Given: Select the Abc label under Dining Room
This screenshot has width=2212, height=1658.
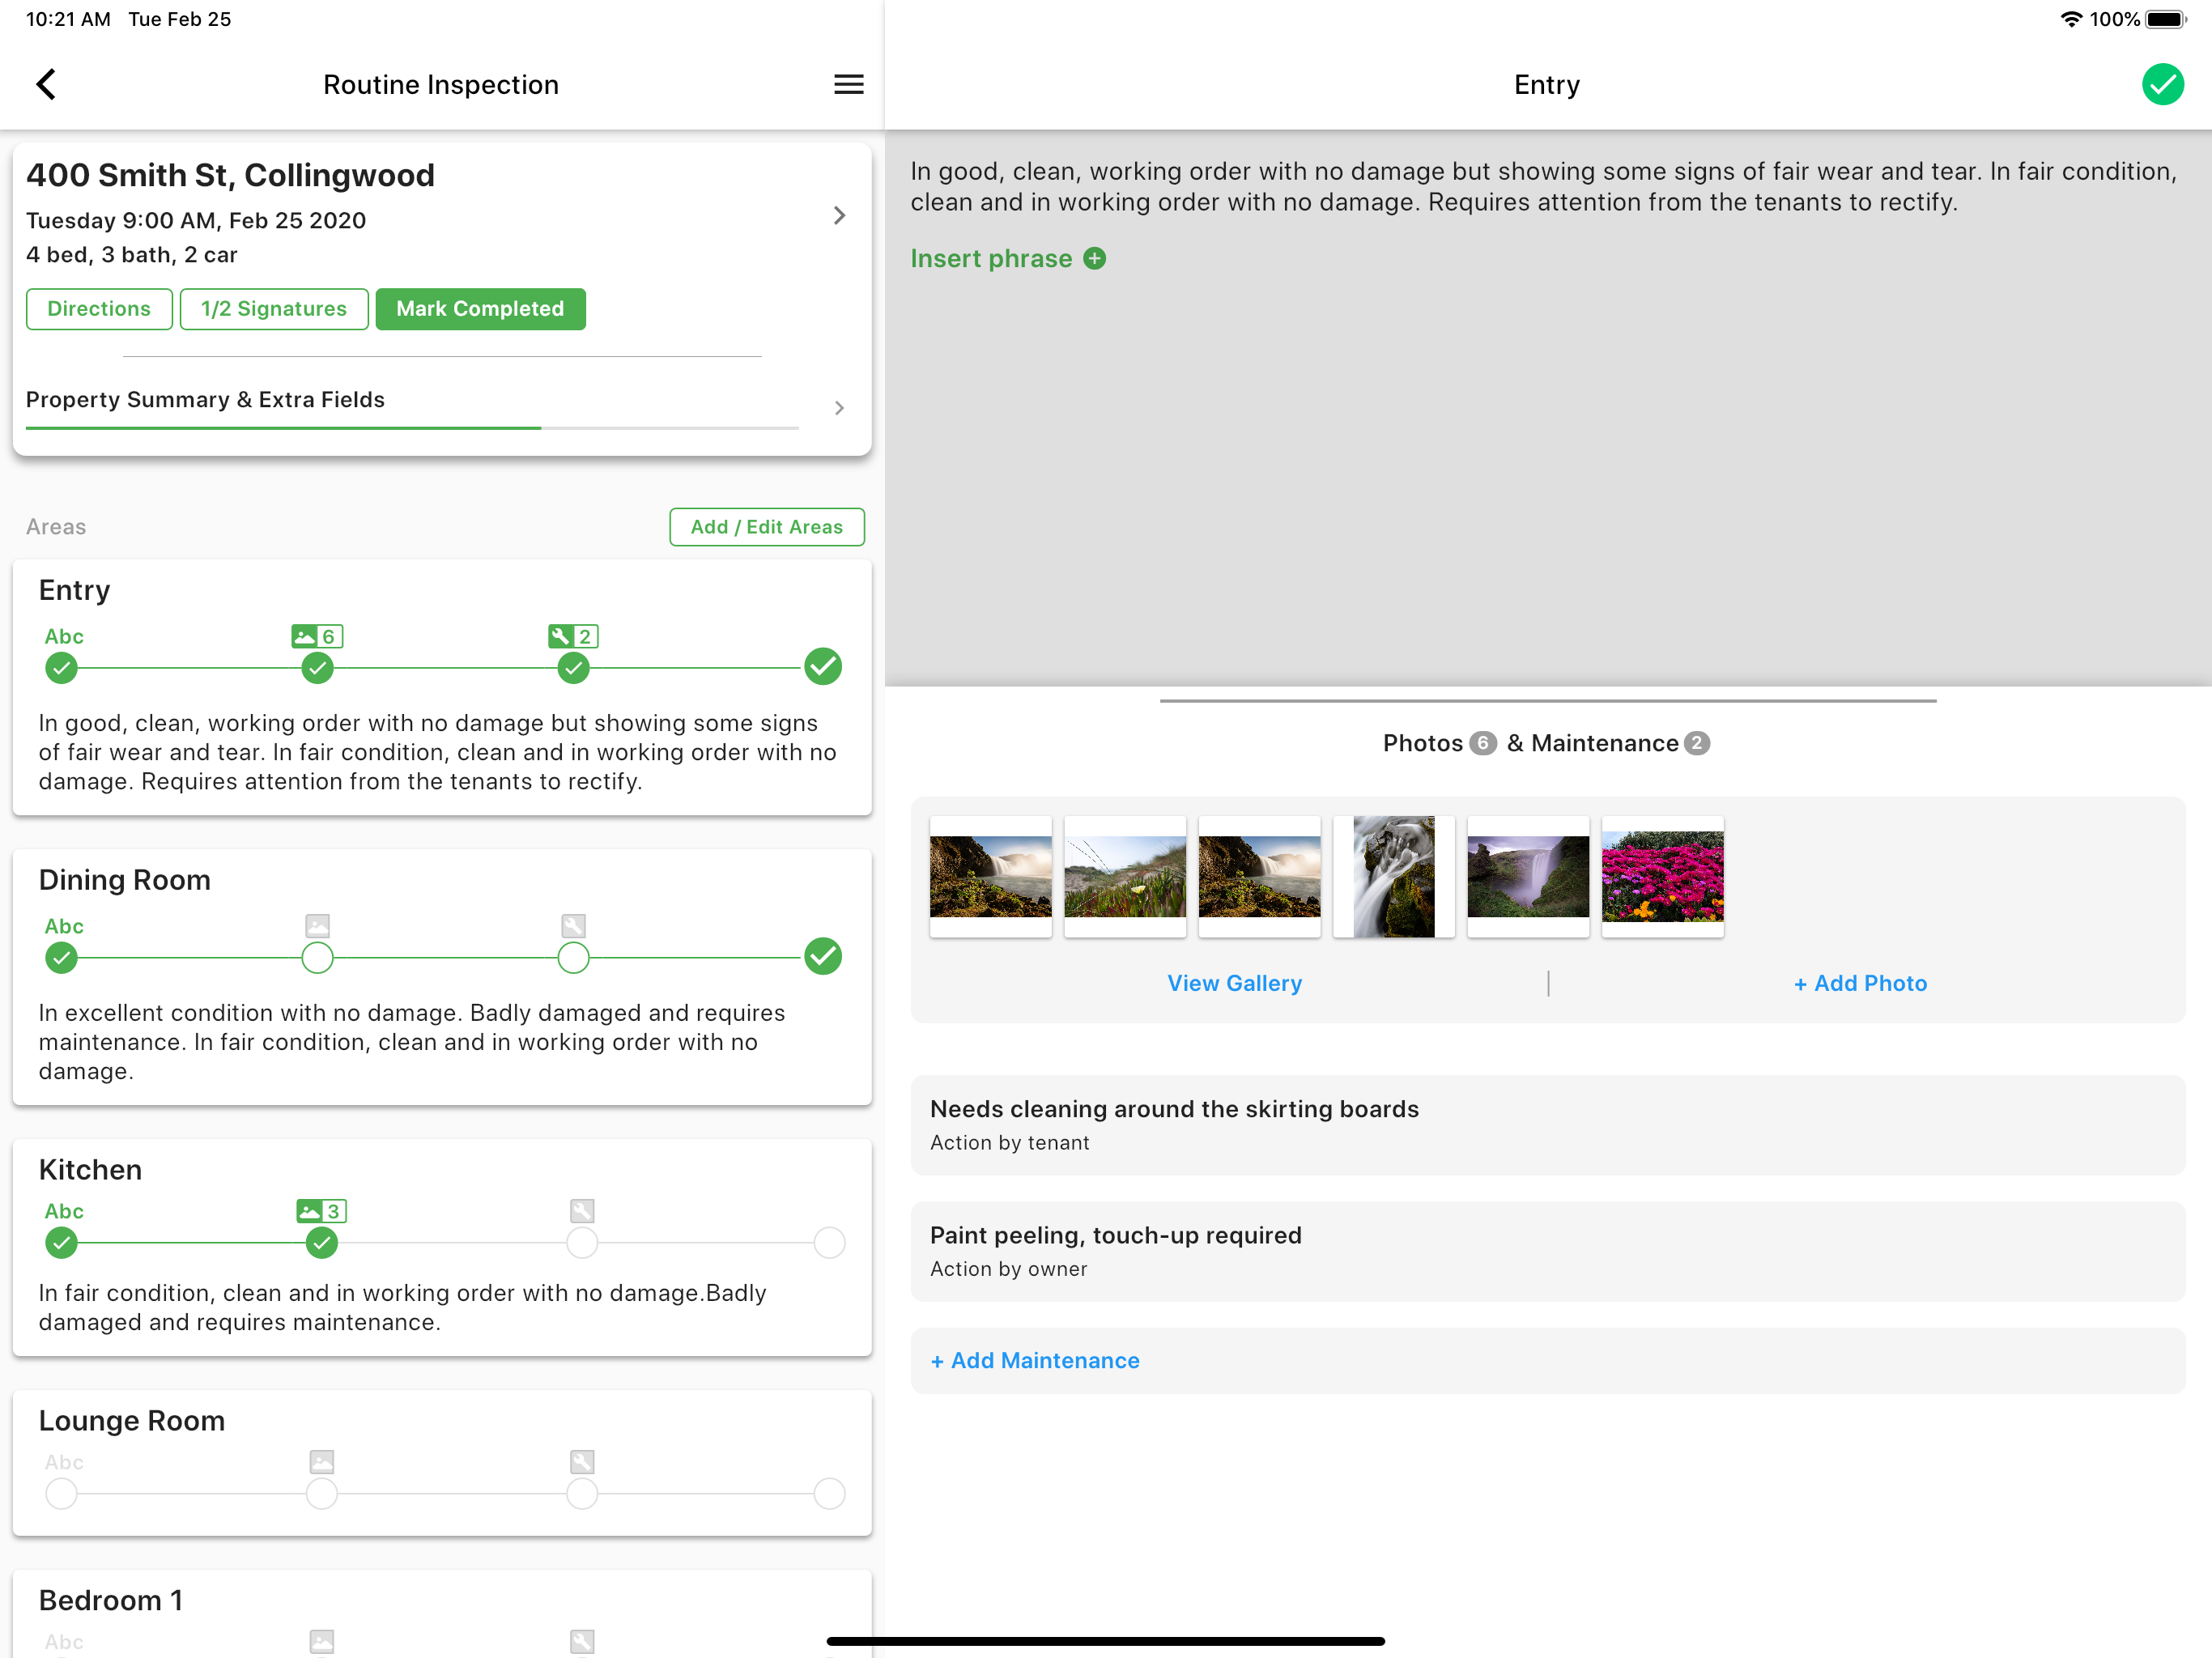Looking at the screenshot, I should (x=64, y=926).
